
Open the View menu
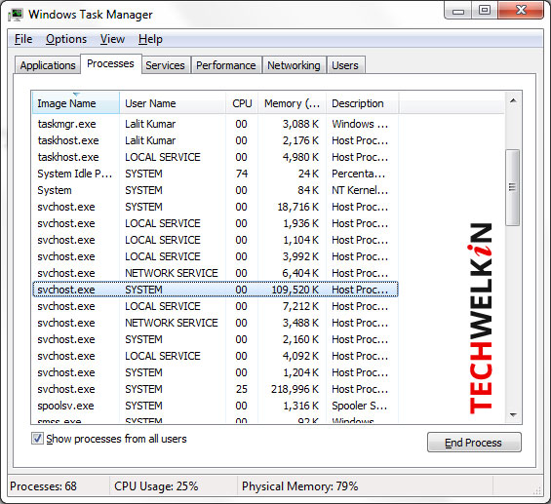112,39
